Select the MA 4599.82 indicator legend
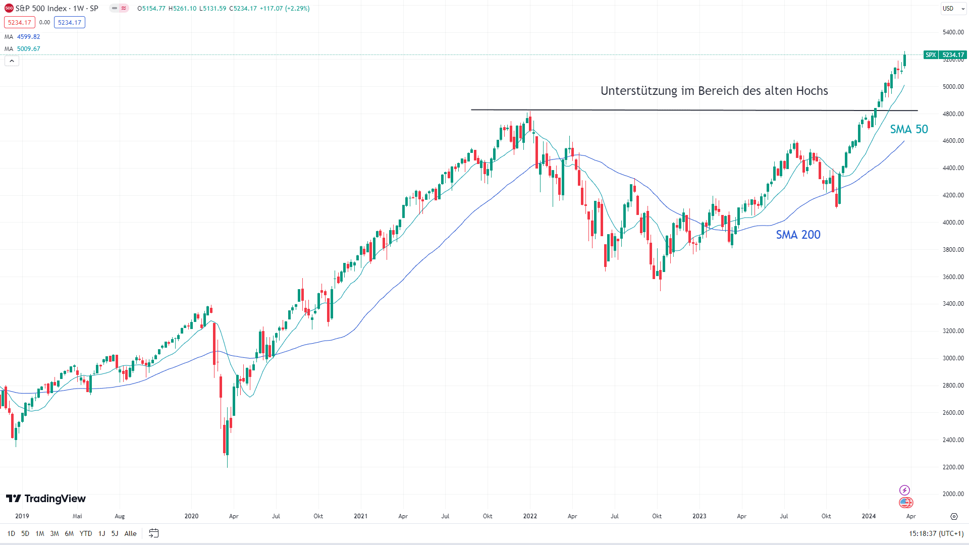 (22, 37)
